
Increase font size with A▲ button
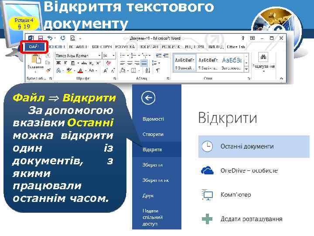pyautogui.click(x=106, y=70)
